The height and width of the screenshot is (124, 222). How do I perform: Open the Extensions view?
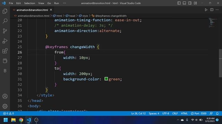point(5,51)
